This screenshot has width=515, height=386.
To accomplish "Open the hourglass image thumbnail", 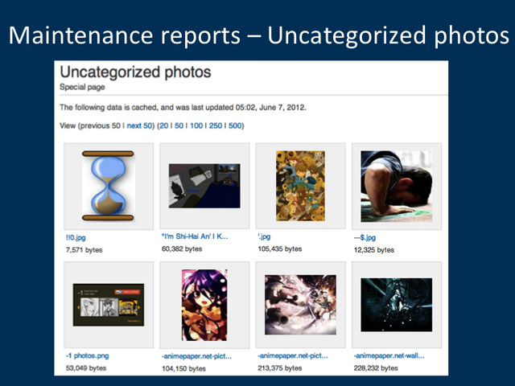I will tap(109, 186).
